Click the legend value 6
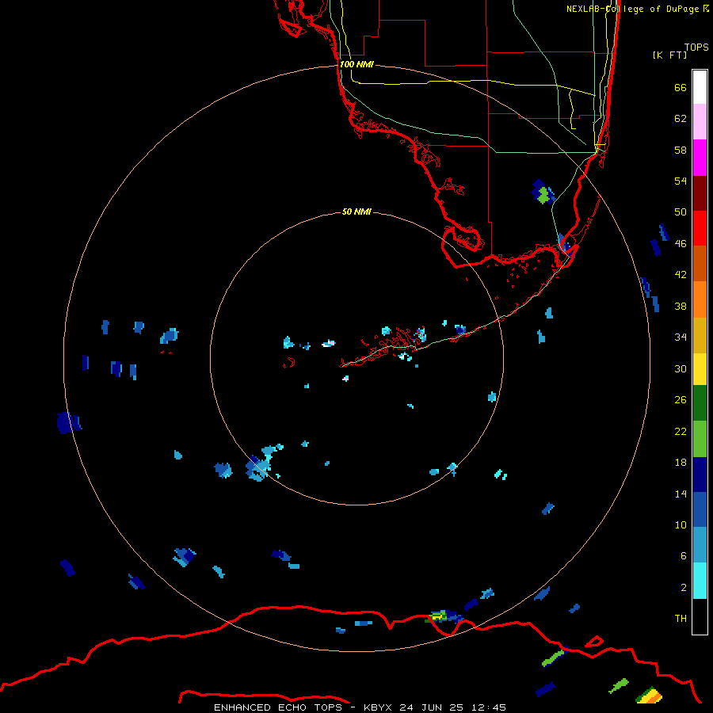Screen dimensions: 713x713 click(684, 555)
